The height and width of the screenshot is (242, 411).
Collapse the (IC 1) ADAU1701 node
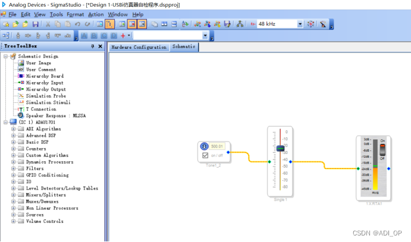pyautogui.click(x=5, y=122)
